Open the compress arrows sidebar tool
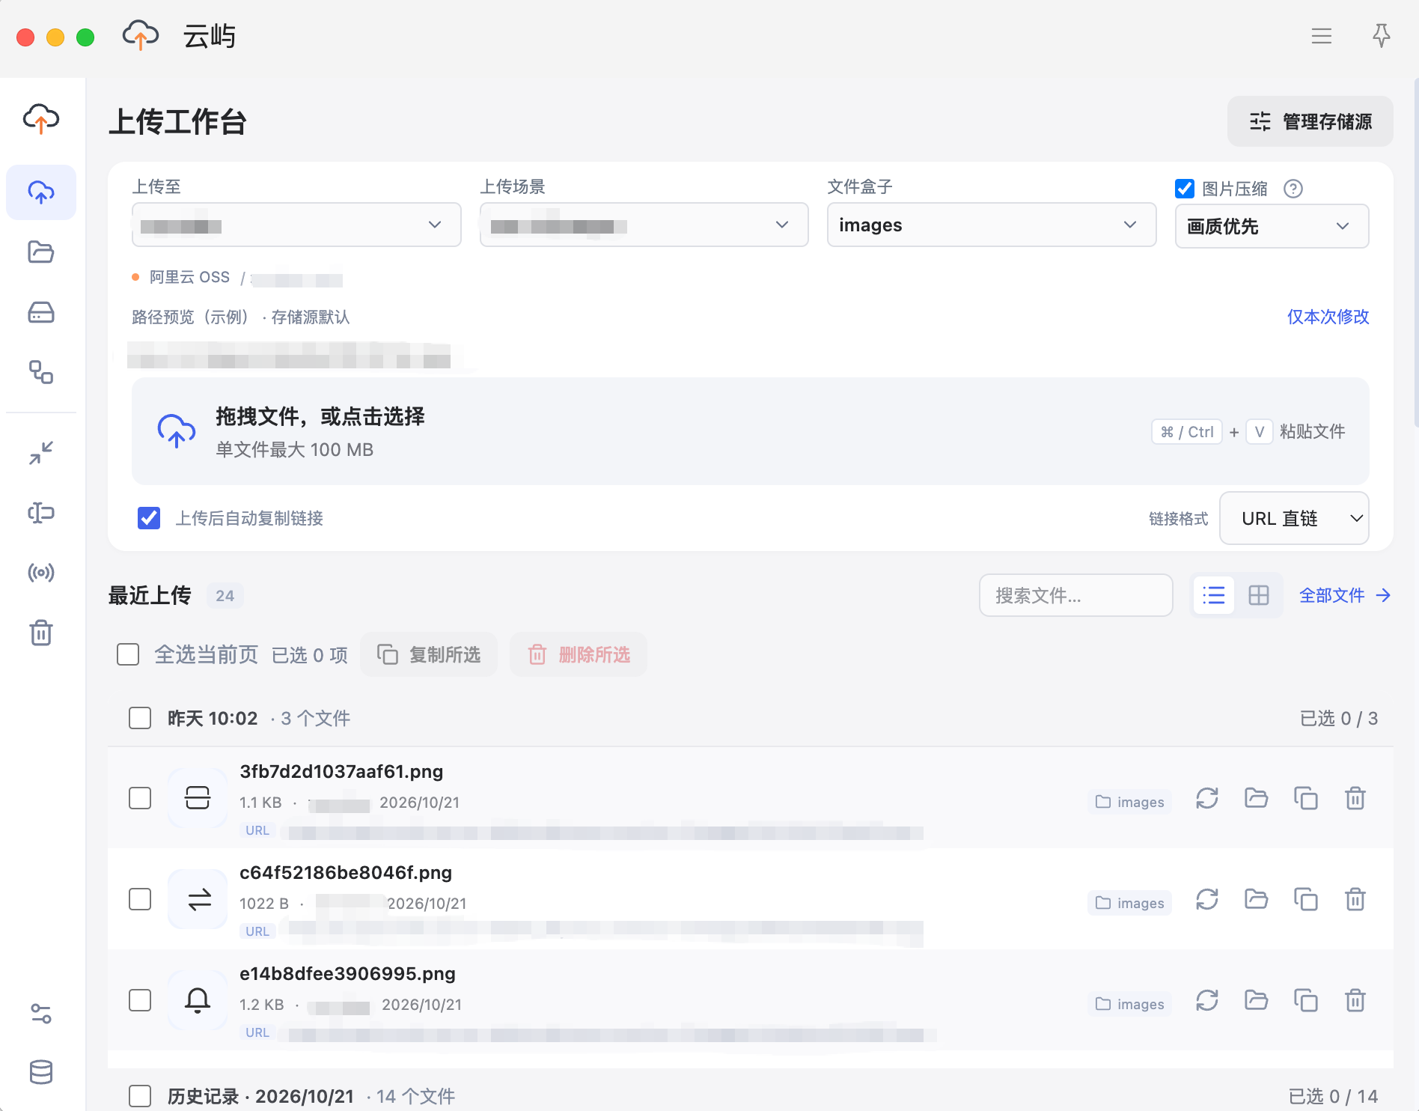 click(x=41, y=453)
